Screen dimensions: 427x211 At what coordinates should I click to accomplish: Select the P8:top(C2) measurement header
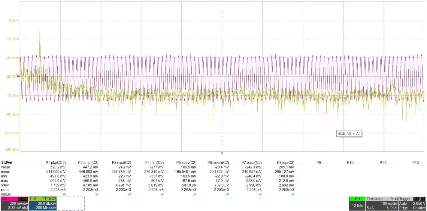[285, 163]
